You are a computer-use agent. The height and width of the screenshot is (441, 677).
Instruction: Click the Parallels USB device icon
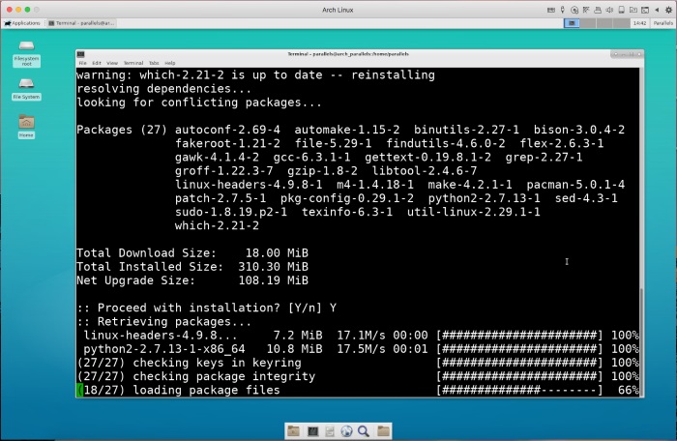(621, 10)
